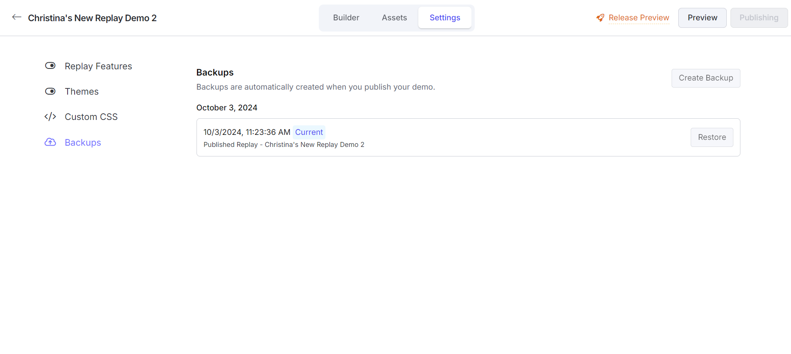The image size is (791, 354).
Task: Click the Current badge on backup
Action: (309, 132)
